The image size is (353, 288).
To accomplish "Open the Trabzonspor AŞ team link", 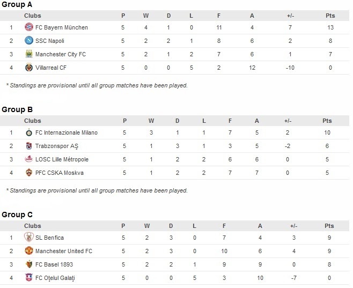I will [57, 146].
